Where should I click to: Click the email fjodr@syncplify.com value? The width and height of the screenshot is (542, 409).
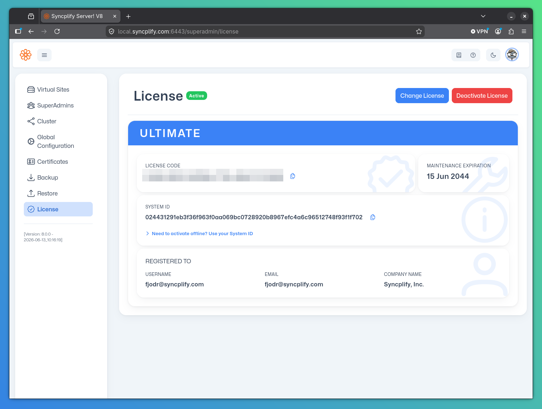(x=294, y=284)
